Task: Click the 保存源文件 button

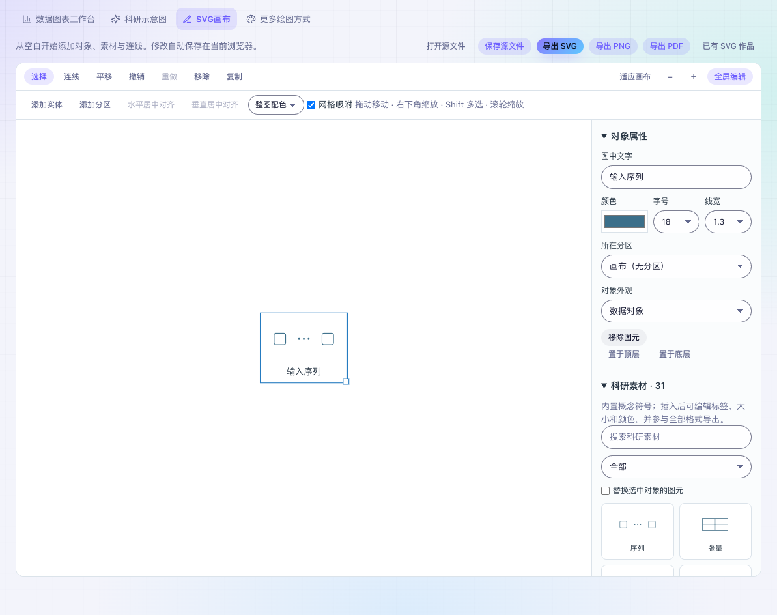Action: point(505,46)
